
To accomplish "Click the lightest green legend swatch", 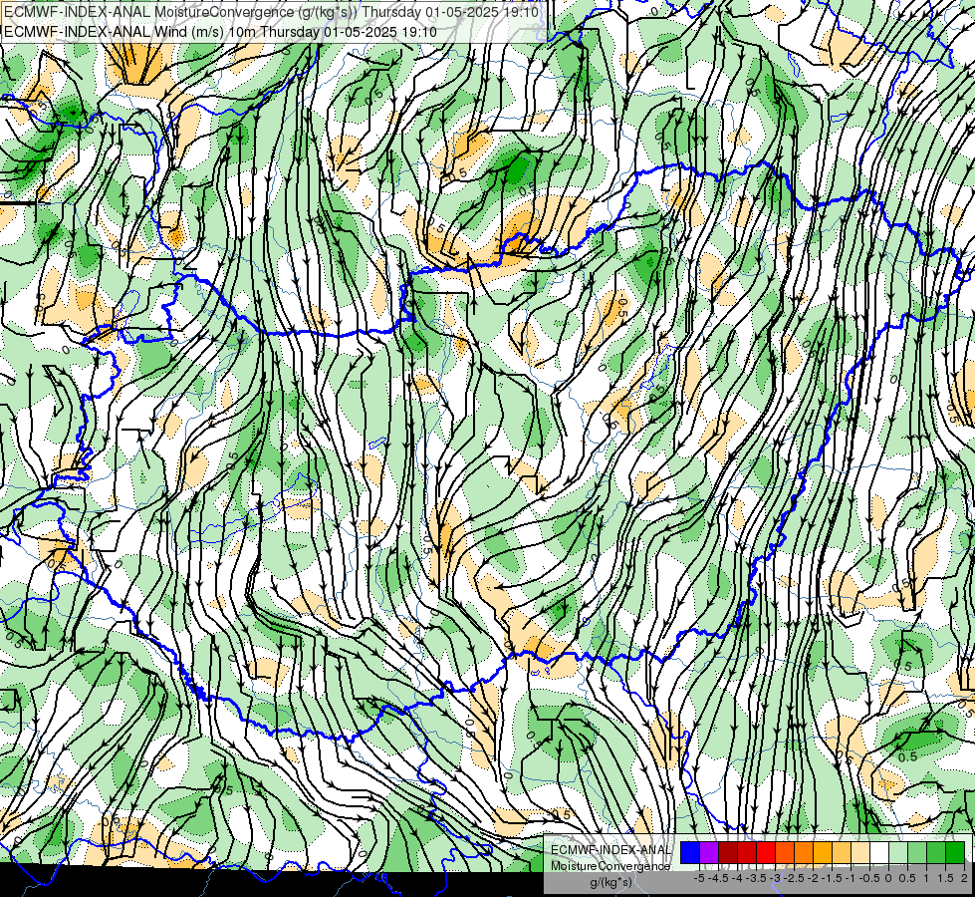I will 898,853.
